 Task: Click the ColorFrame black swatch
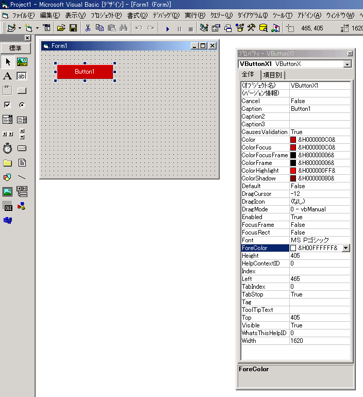293,163
